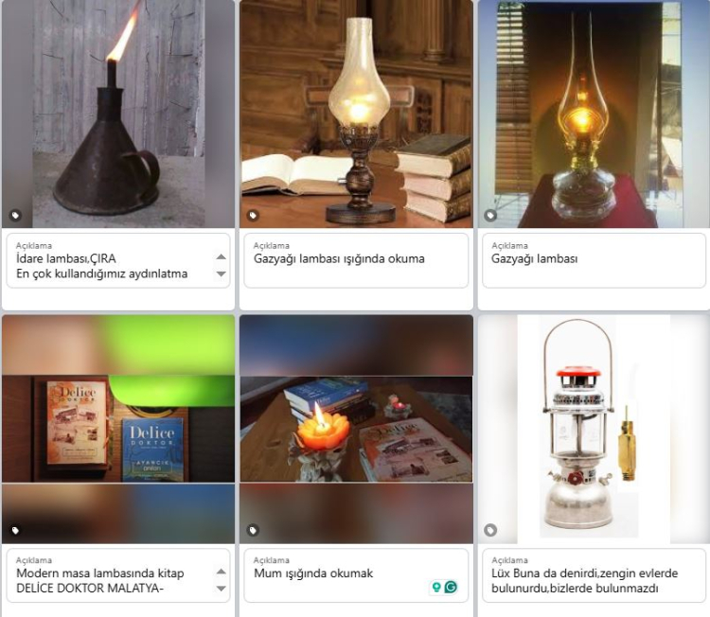Click tag icon on glass Gazyağı lambası photo
This screenshot has height=617, width=710.
click(490, 215)
